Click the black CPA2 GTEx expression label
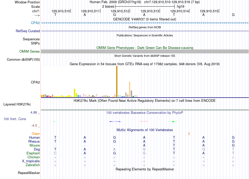249x179 pixels. point(35,82)
